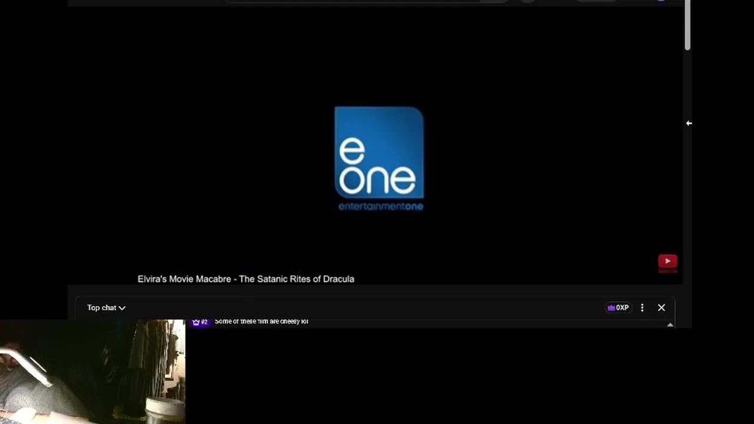Open the chat three-dot options menu
The height and width of the screenshot is (424, 754).
pyautogui.click(x=642, y=307)
